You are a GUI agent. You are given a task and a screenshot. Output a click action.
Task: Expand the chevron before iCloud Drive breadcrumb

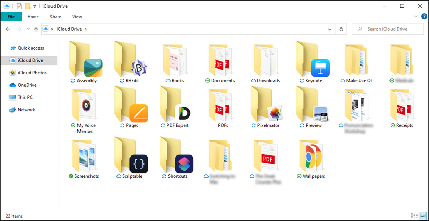click(x=52, y=29)
